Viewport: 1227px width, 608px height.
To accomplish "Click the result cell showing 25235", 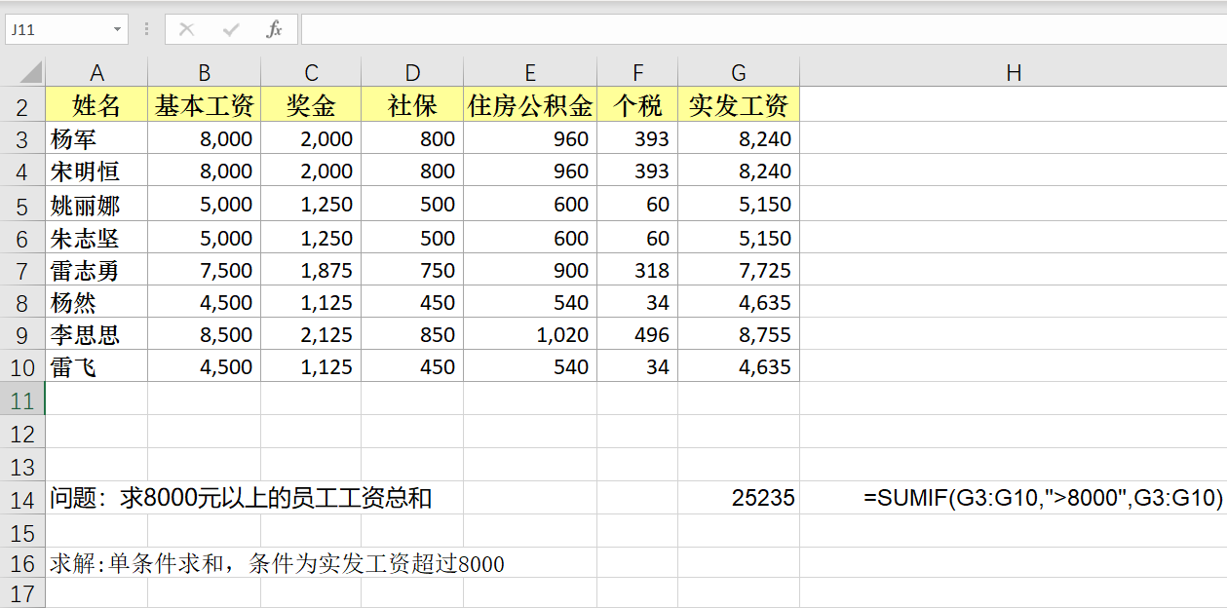I will click(x=739, y=499).
